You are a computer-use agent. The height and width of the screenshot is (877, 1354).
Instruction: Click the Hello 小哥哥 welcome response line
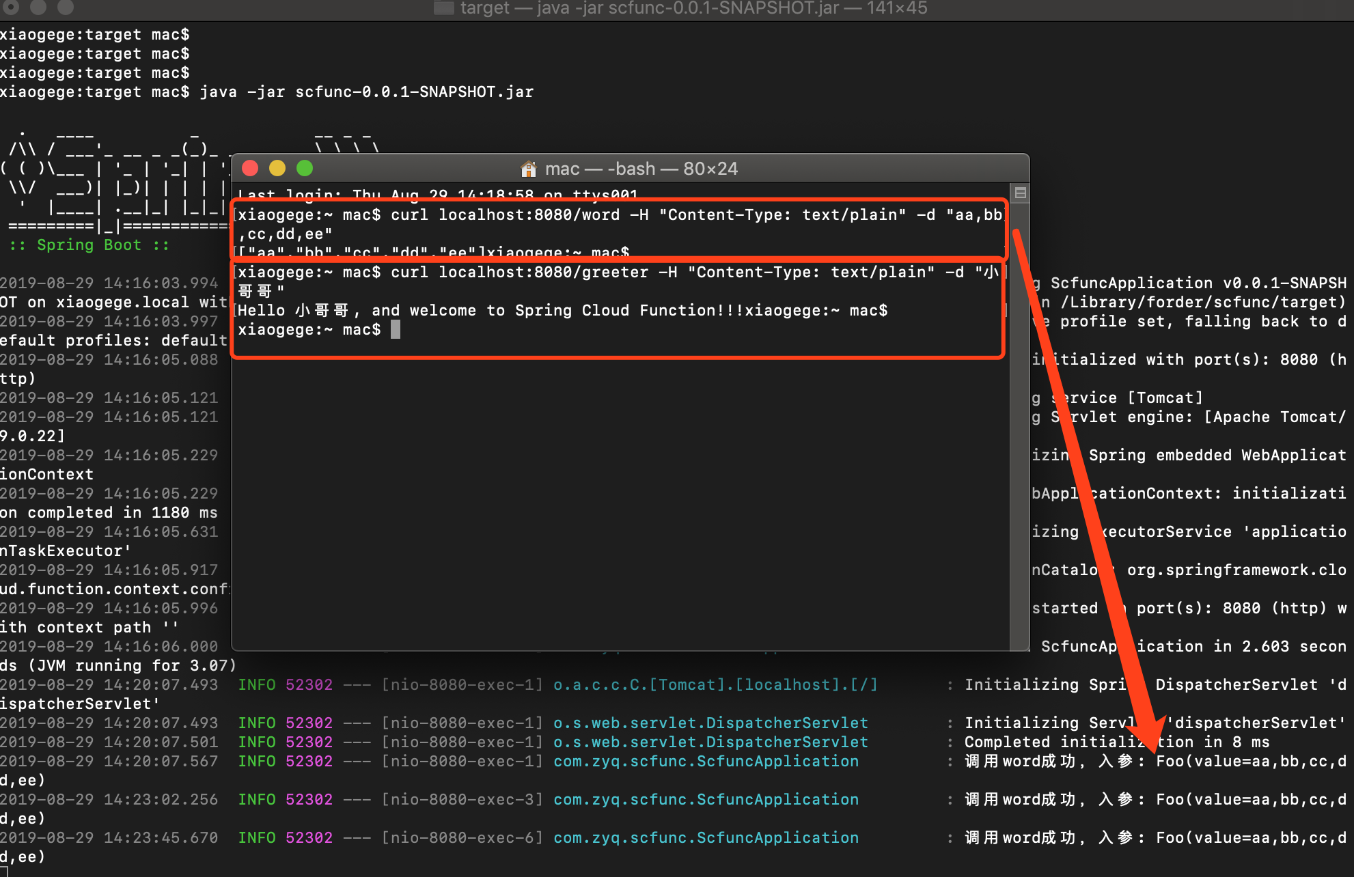[478, 310]
